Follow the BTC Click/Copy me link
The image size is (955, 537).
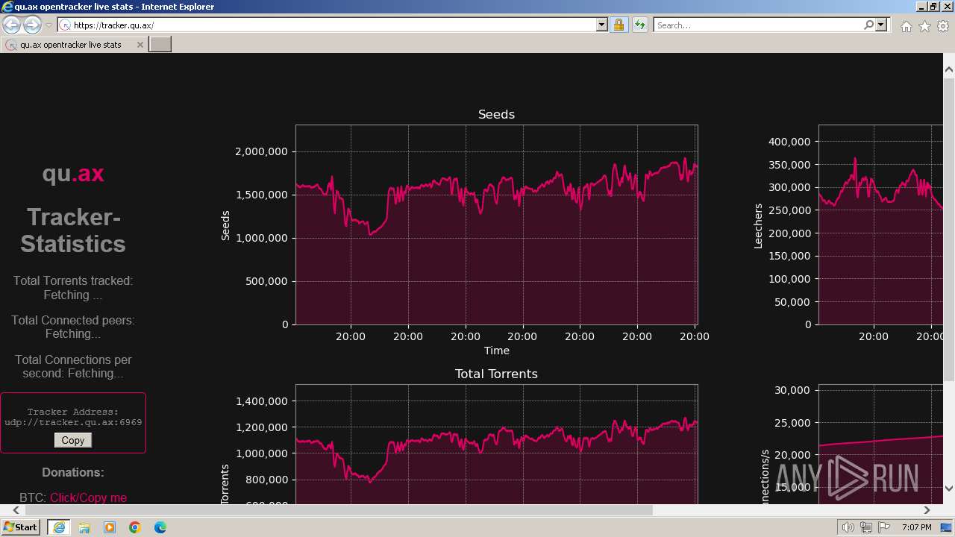[x=88, y=497]
